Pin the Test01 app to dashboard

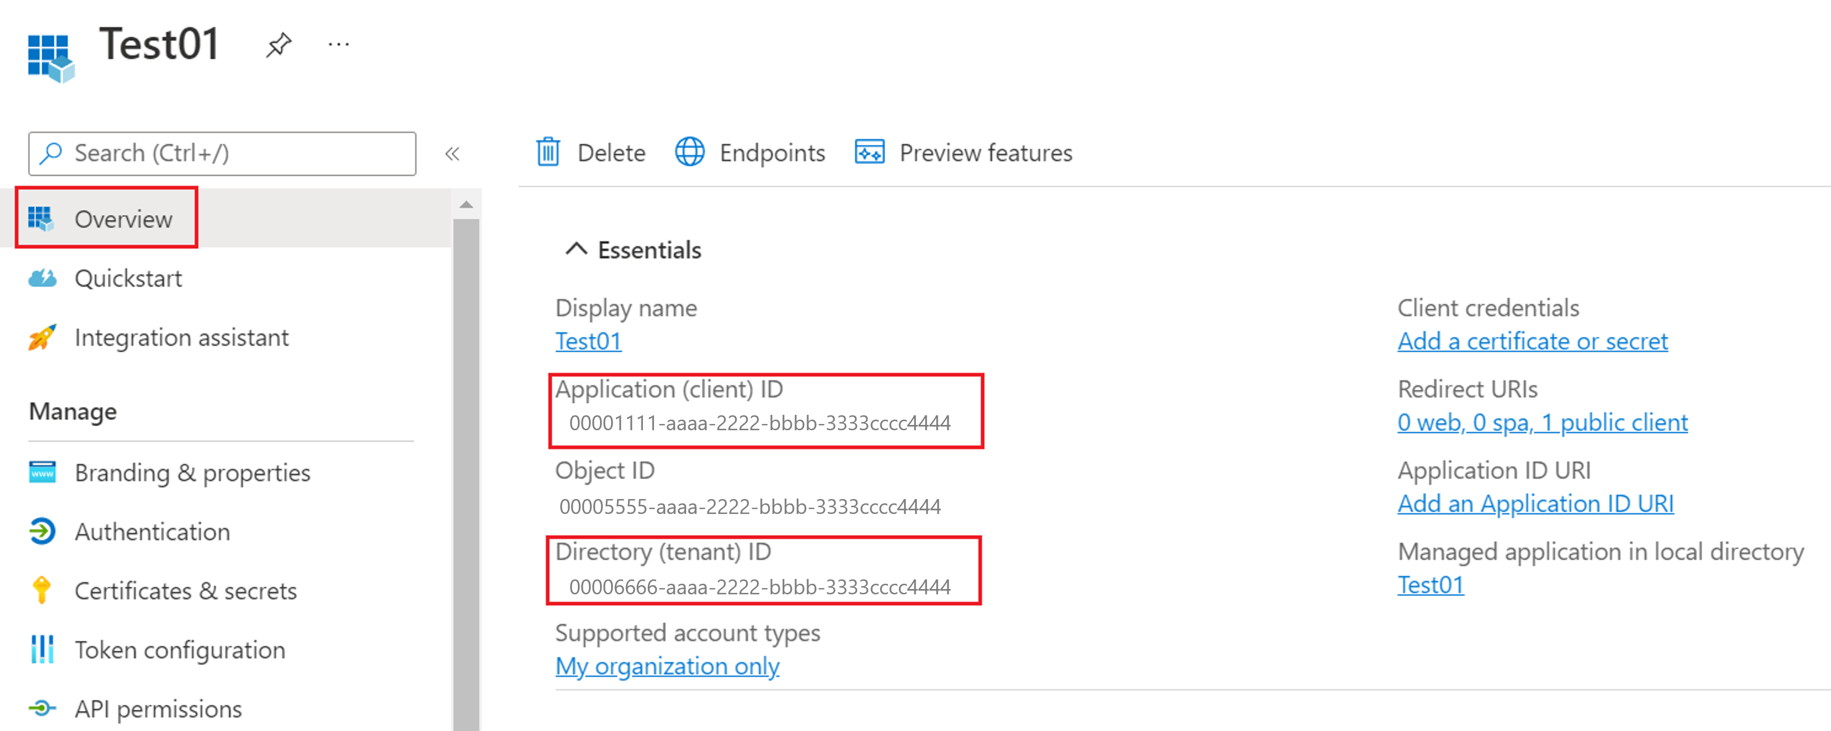click(278, 45)
